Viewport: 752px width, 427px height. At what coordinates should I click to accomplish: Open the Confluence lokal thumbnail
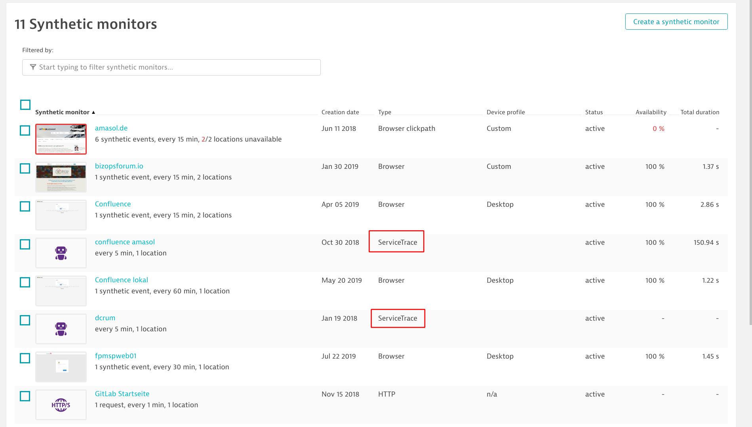[x=61, y=291]
